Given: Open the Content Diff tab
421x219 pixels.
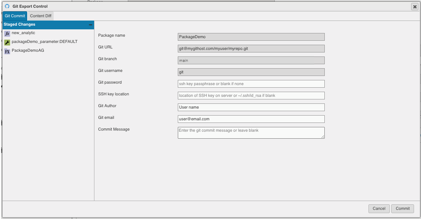Looking at the screenshot, I should [40, 16].
